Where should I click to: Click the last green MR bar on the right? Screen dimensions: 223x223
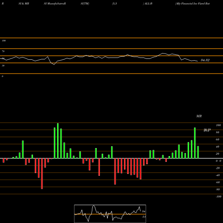point(198,152)
